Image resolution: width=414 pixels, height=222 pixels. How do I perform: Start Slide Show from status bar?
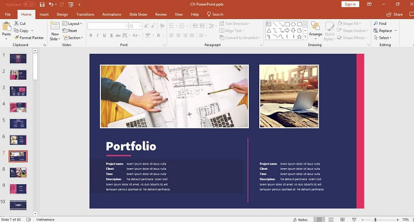[353, 219]
